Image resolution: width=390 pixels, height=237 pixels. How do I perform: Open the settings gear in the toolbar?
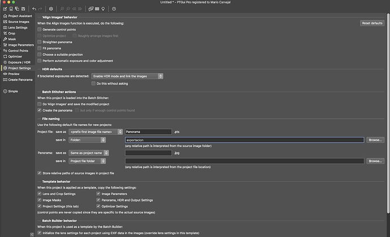coord(51,8)
